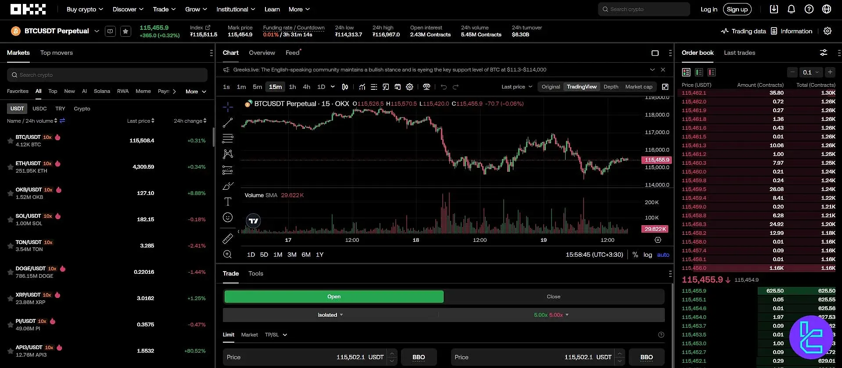Expand the Isolated margin mode dropdown

pyautogui.click(x=330, y=315)
